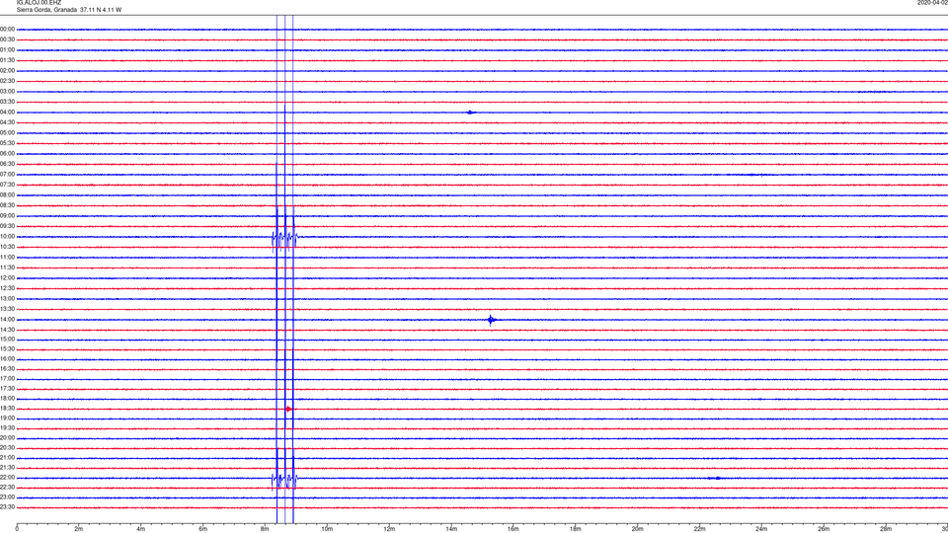This screenshot has width=948, height=533.
Task: Click the 4m x-axis tick label
Action: [x=141, y=529]
